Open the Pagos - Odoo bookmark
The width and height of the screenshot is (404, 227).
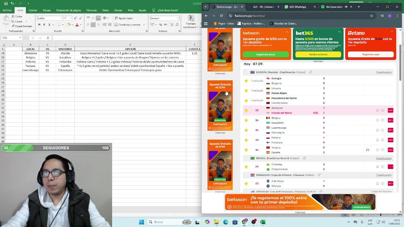pos(224,23)
